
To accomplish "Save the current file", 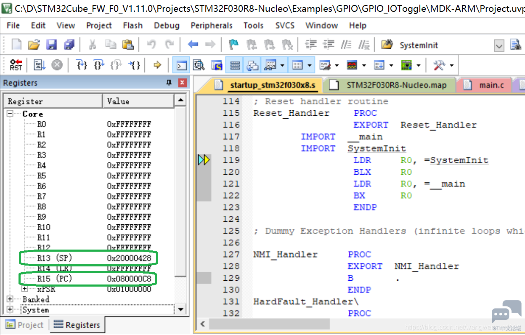I will 51,45.
